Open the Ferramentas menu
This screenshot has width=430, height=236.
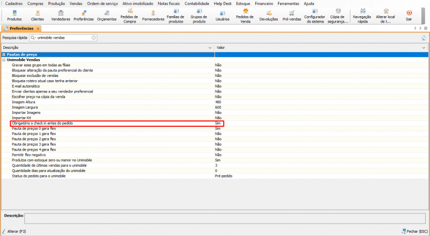click(x=288, y=4)
